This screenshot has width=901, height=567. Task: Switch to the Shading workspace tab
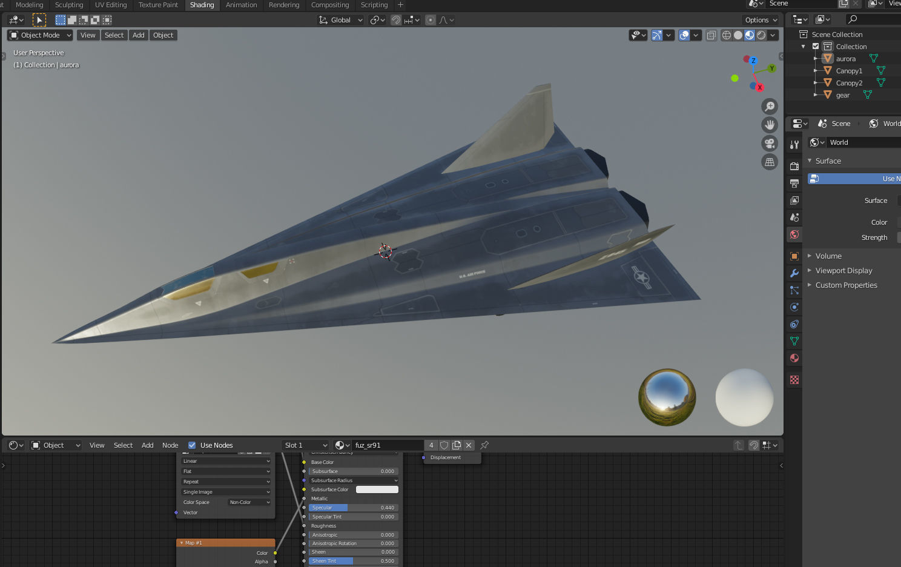[x=202, y=5]
